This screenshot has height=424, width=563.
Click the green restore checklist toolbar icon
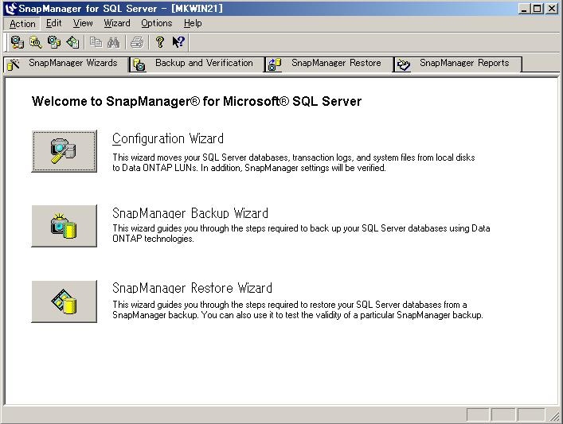73,42
